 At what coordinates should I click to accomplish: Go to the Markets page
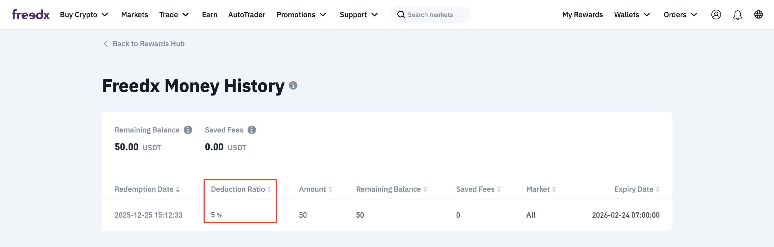(x=135, y=15)
